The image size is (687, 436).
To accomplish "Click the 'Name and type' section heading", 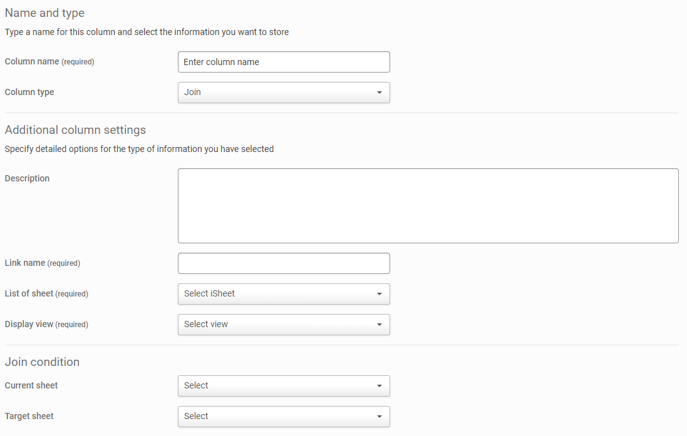I will pos(44,13).
